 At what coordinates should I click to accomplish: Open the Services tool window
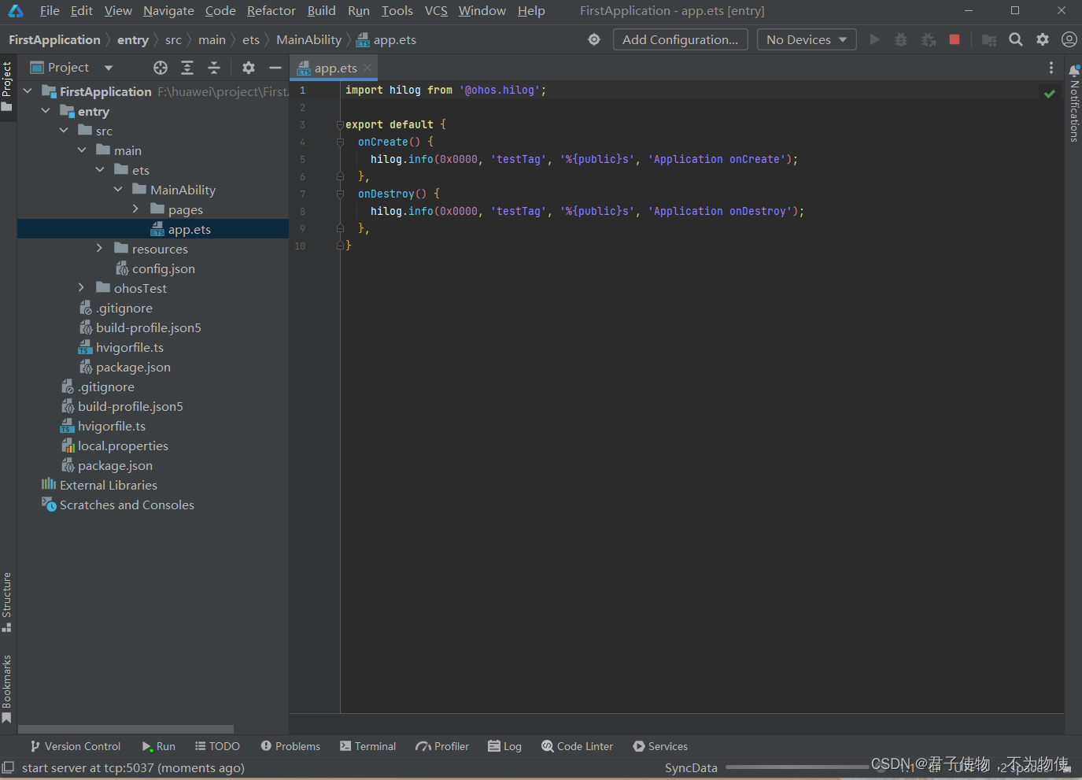pos(660,746)
